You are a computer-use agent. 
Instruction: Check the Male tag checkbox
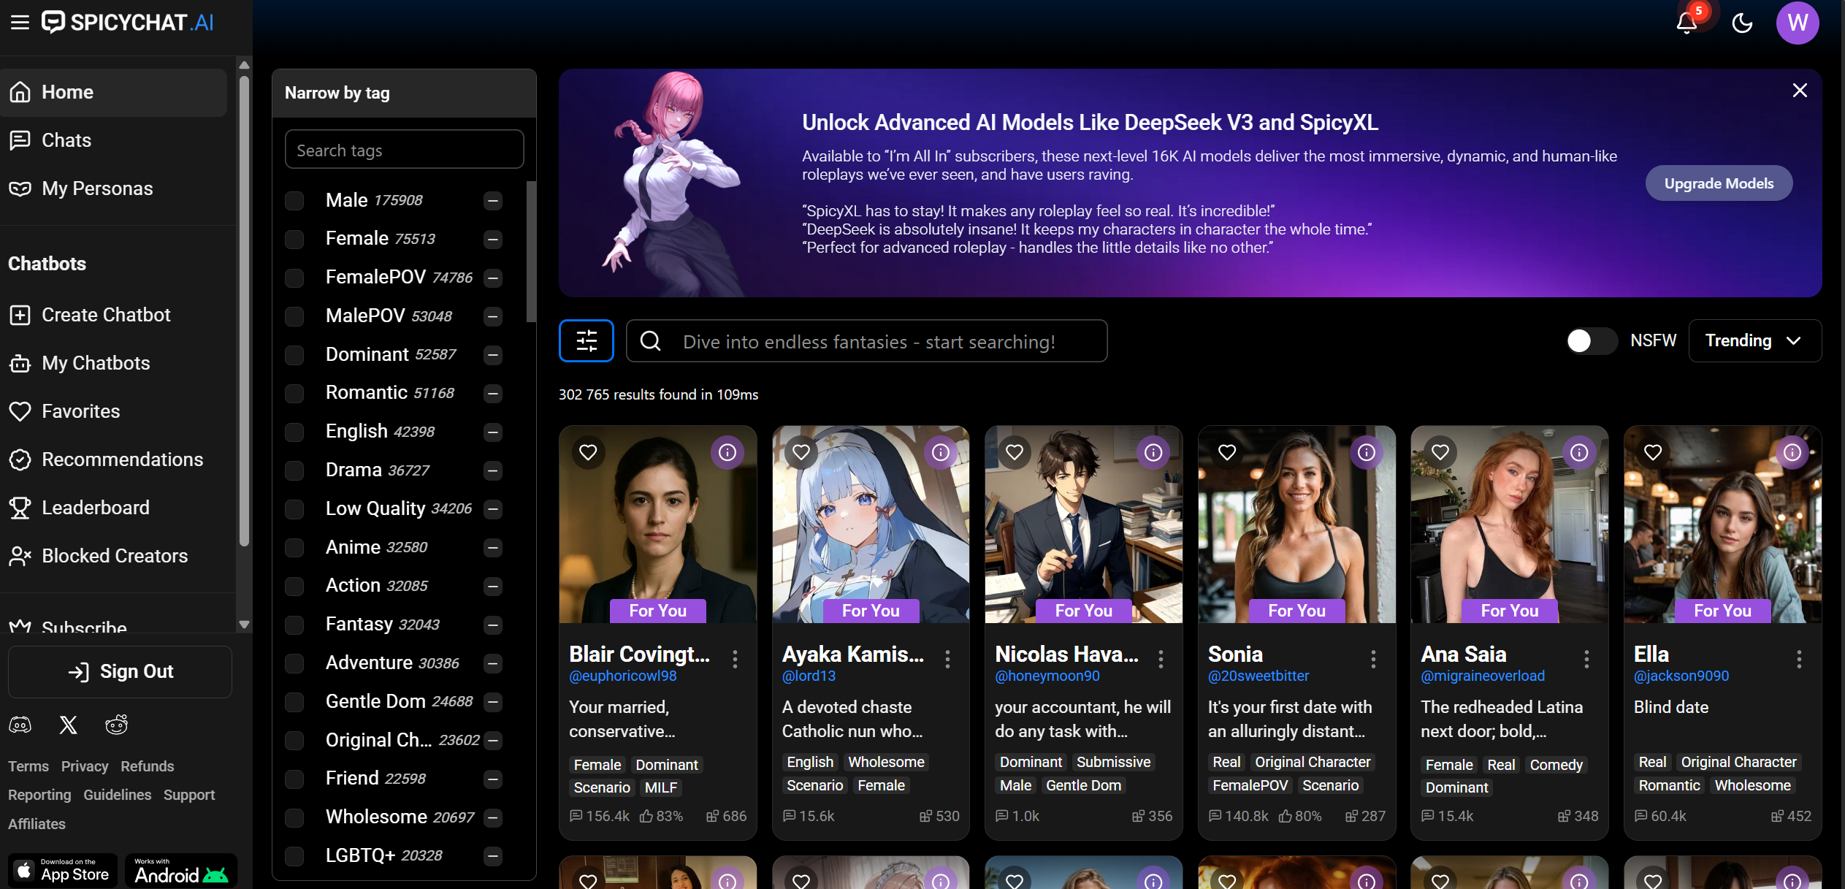coord(294,200)
